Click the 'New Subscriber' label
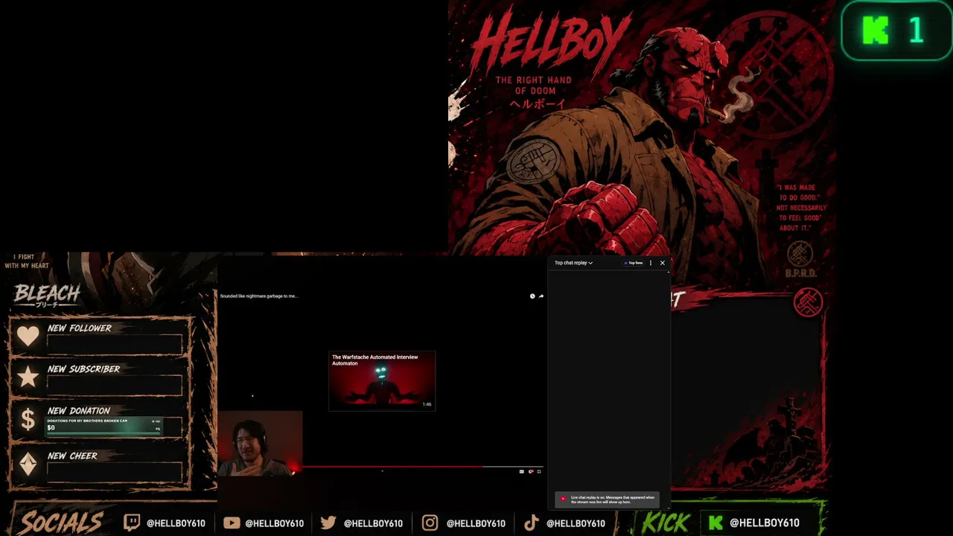Screen dimensions: 953x536 pyautogui.click(x=83, y=369)
